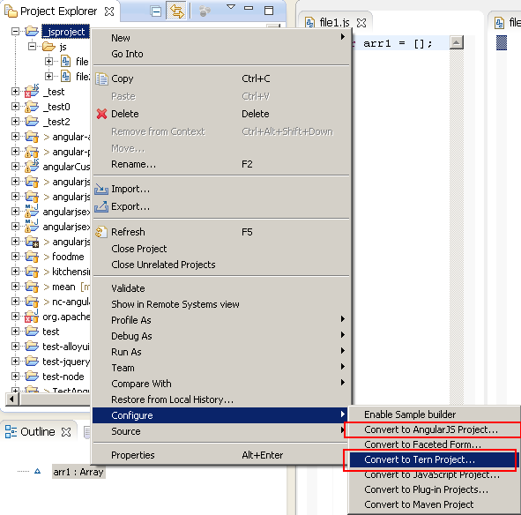Collapse the _jsproject tree node
The height and width of the screenshot is (515, 521).
tap(15, 31)
